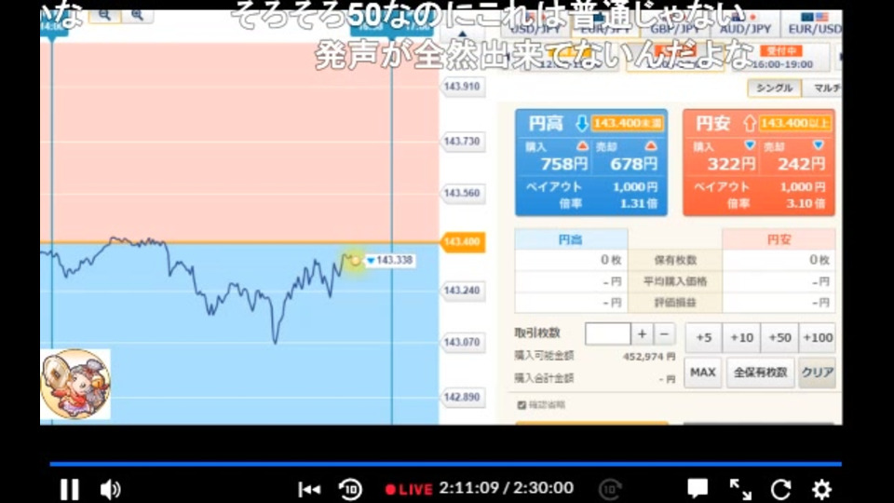The image size is (894, 503).
Task: Pause the live stream playback
Action: pyautogui.click(x=70, y=489)
